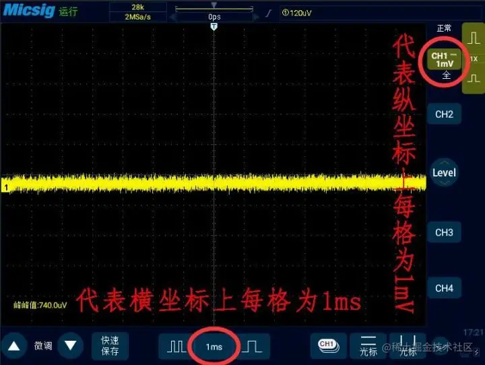The height and width of the screenshot is (365, 485).
Task: Tap the power status icon below the clock
Action: click(477, 352)
